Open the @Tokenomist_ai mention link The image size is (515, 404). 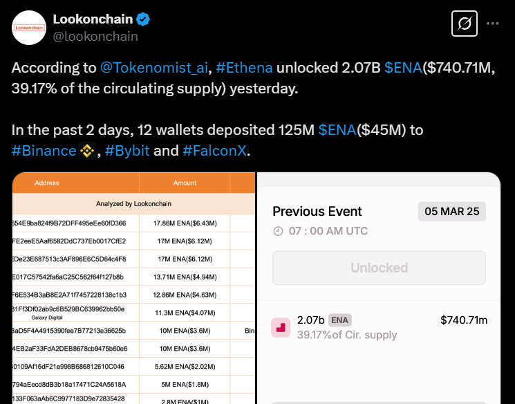(155, 68)
